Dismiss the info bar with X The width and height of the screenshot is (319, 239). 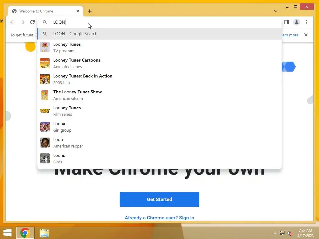[306, 35]
